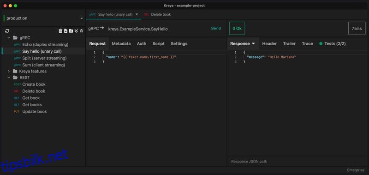369x175 pixels.
Task: Open the Trace response tab
Action: point(307,43)
